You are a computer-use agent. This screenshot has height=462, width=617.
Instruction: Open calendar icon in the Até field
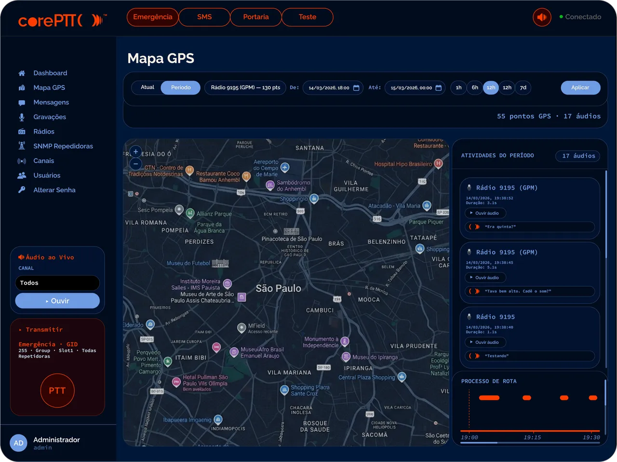(x=438, y=88)
